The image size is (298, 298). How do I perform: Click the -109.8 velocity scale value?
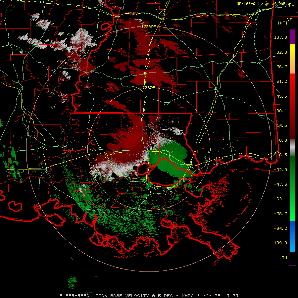[279, 243]
